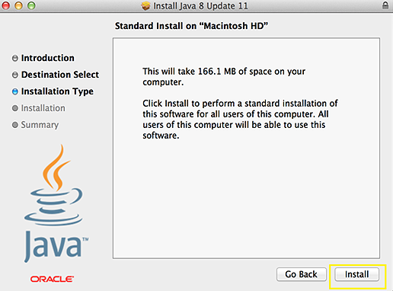Click the blue Installation Type bullet
The height and width of the screenshot is (291, 393).
coord(15,91)
